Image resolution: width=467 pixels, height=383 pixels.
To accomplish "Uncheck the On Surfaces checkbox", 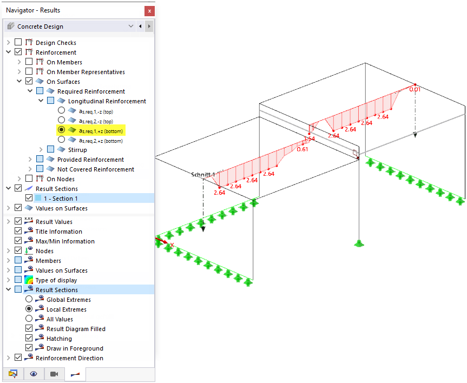I will [29, 81].
